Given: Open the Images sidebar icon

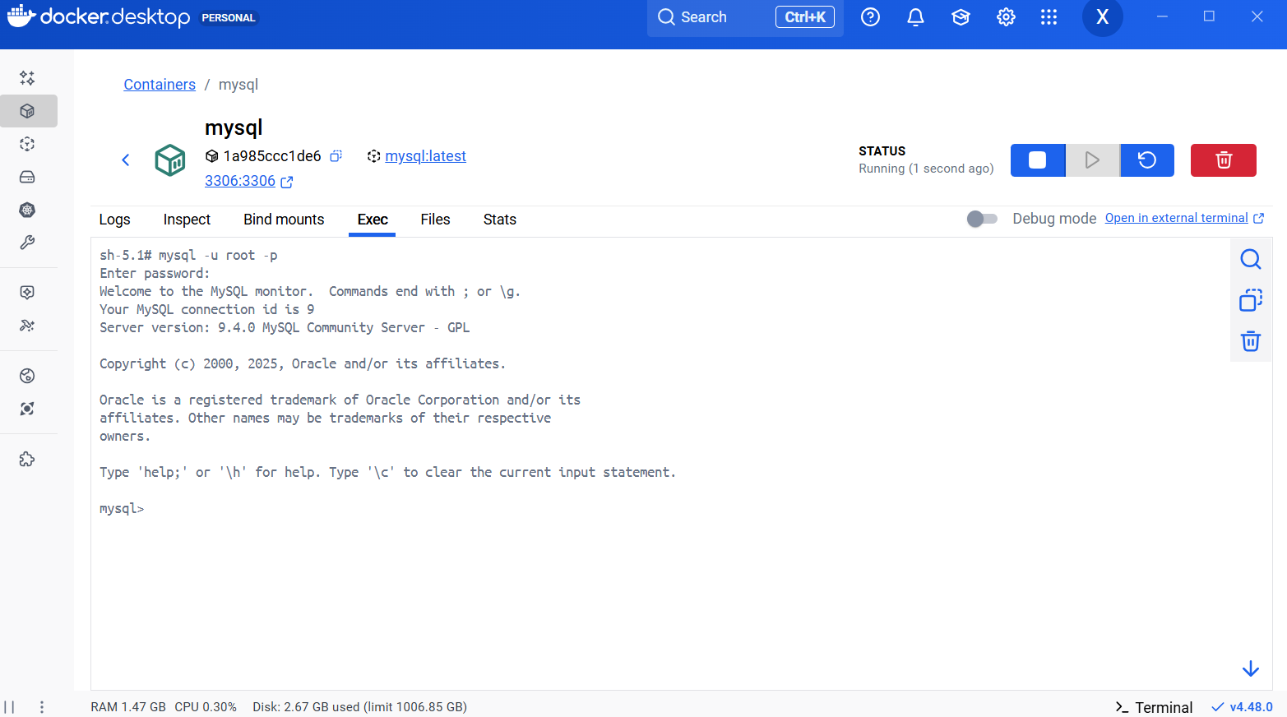Looking at the screenshot, I should tap(27, 144).
